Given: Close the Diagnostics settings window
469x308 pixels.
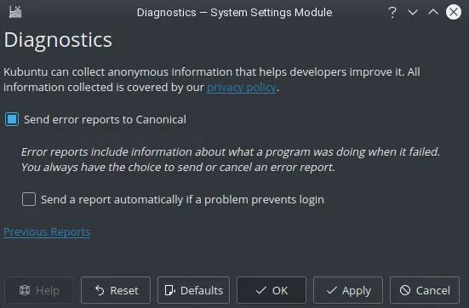Looking at the screenshot, I should 454,12.
